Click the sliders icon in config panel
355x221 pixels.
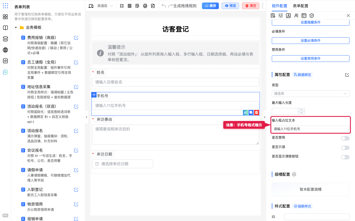click(x=281, y=15)
